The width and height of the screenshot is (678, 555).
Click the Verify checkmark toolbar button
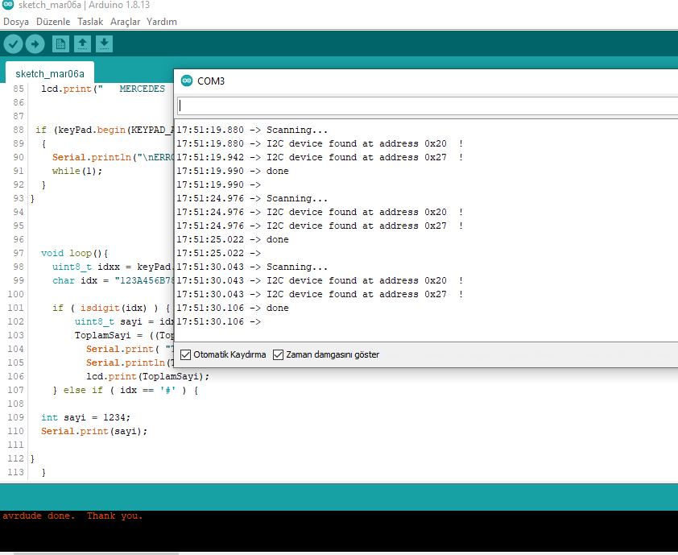coord(14,44)
